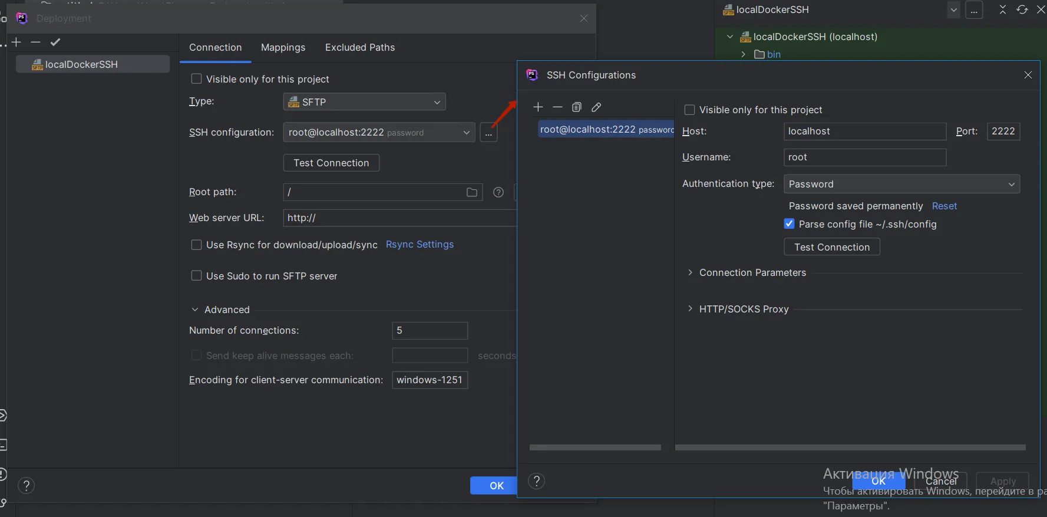Remove the selected server in Deployment dialog
This screenshot has height=517, width=1047.
pyautogui.click(x=36, y=42)
